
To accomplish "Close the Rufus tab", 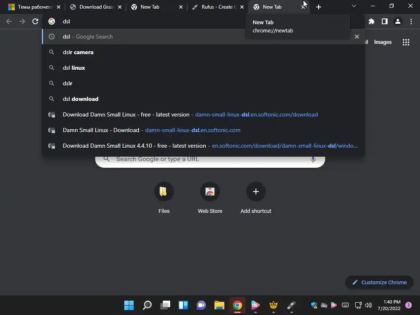I will (x=242, y=7).
